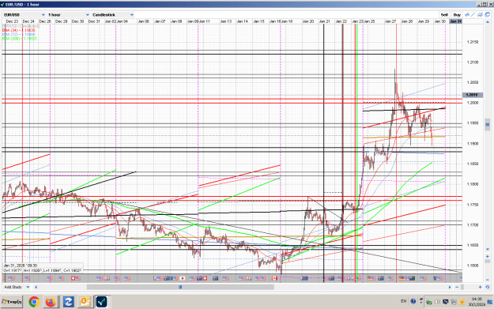Image resolution: width=494 pixels, height=309 pixels.
Task: Zoom out with the minus button
Action: click(457, 287)
